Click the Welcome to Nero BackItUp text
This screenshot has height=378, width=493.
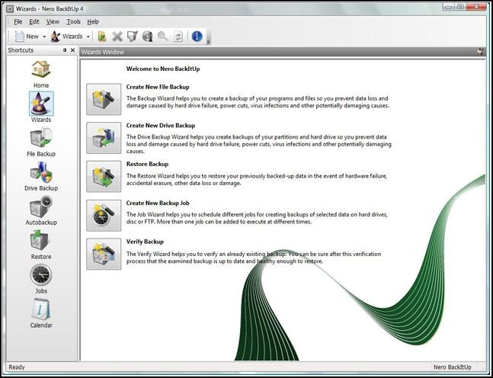pyautogui.click(x=163, y=69)
